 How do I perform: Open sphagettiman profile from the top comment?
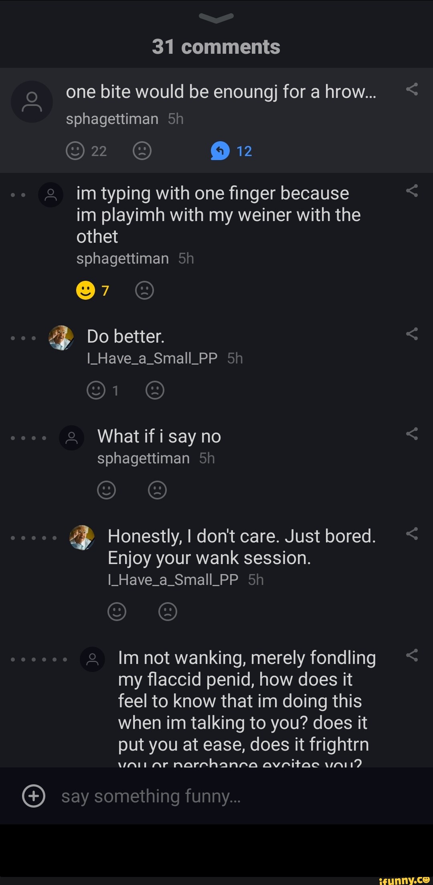point(112,119)
